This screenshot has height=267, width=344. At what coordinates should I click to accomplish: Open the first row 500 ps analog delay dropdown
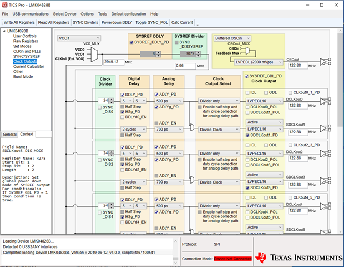tap(169, 101)
